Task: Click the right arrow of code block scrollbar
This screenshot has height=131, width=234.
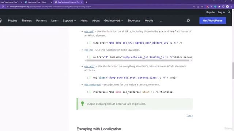Action: (192, 60)
